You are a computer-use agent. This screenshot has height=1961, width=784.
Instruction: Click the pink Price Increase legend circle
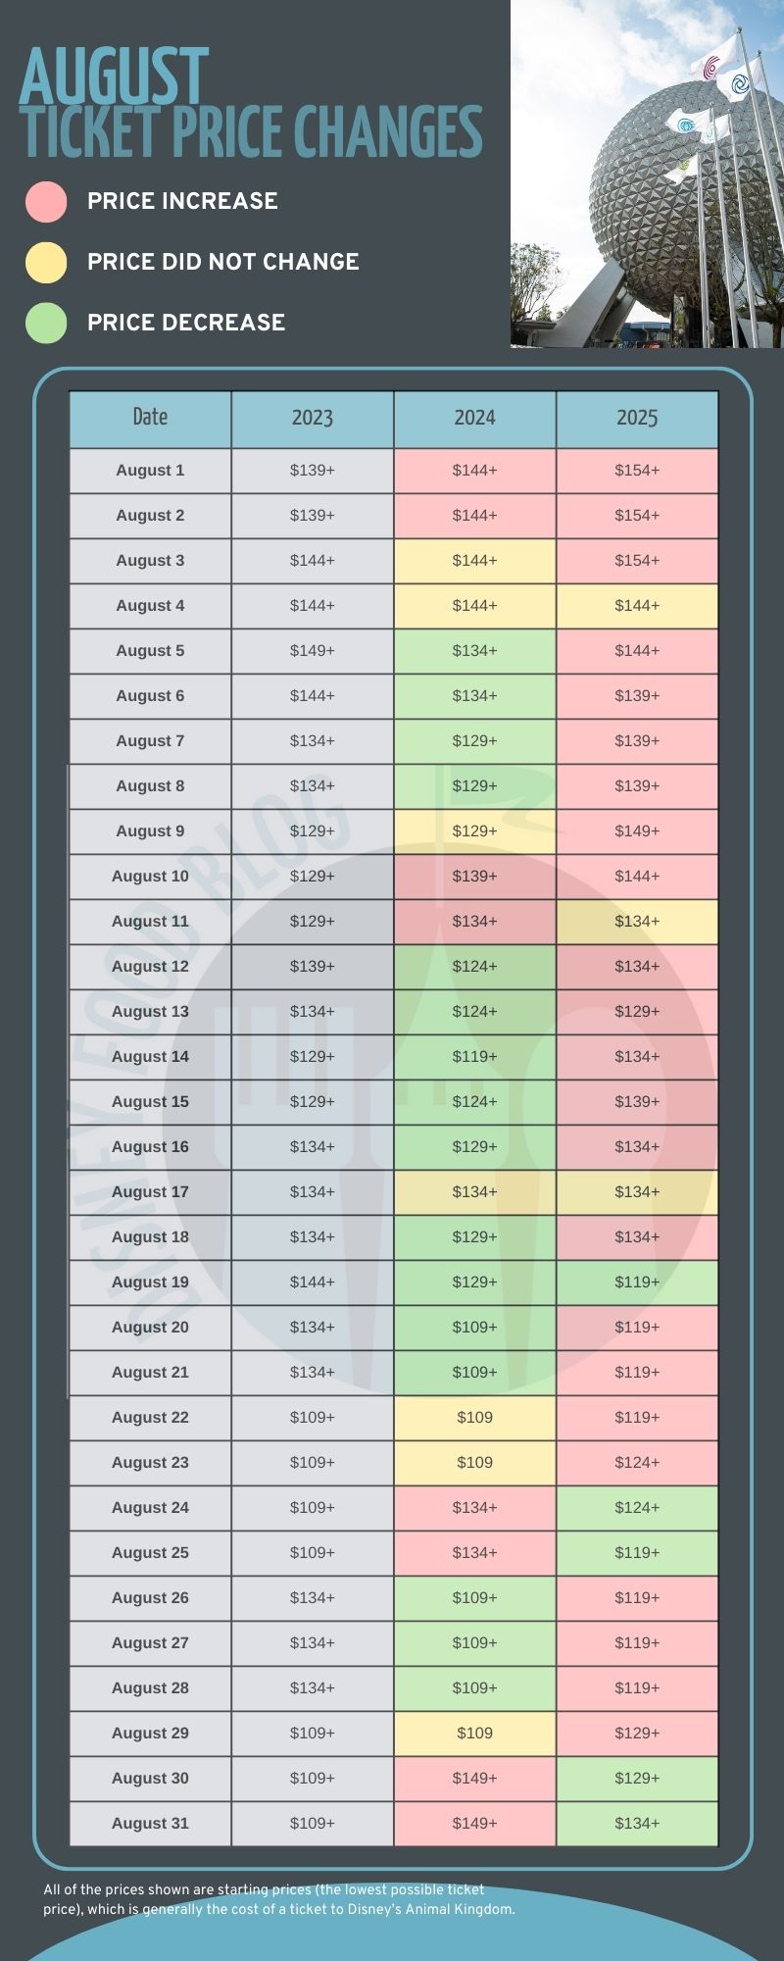coord(46,201)
